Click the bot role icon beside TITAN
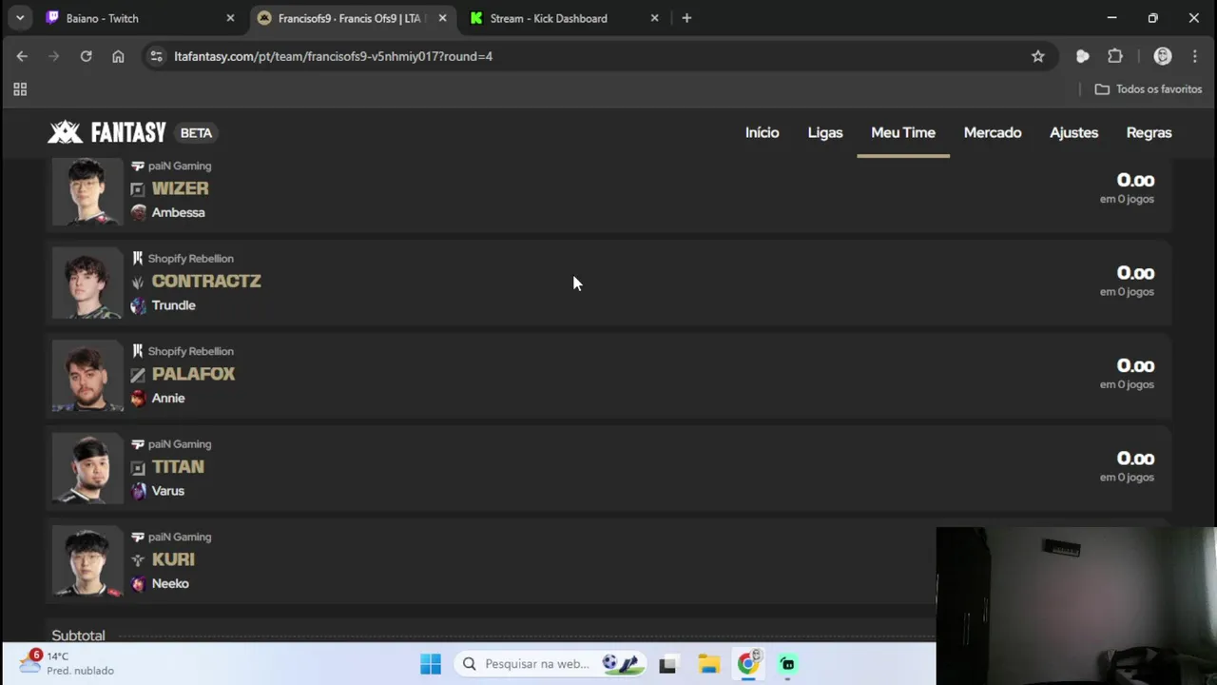The image size is (1217, 685). (x=138, y=467)
